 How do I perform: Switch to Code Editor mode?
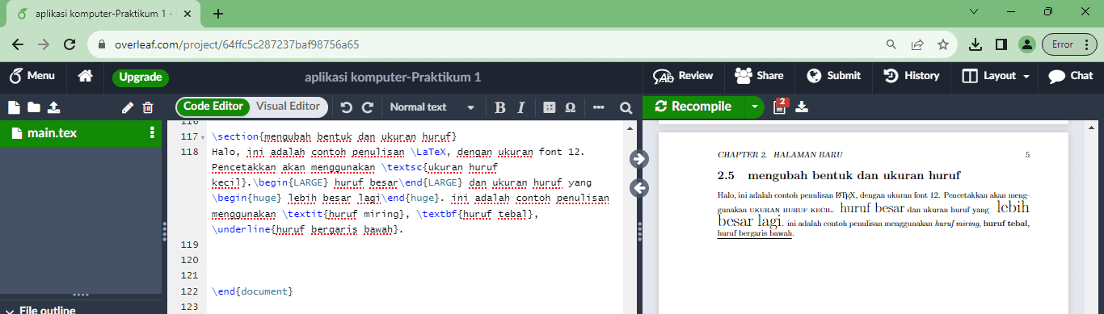pyautogui.click(x=213, y=107)
